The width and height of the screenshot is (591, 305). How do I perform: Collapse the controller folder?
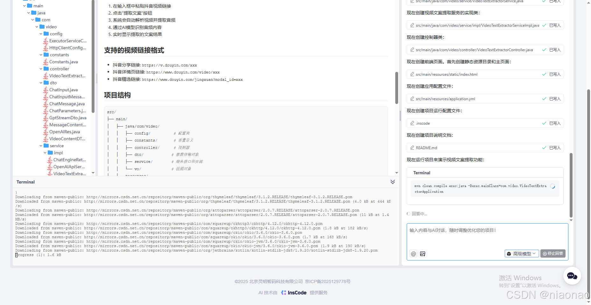(x=41, y=69)
